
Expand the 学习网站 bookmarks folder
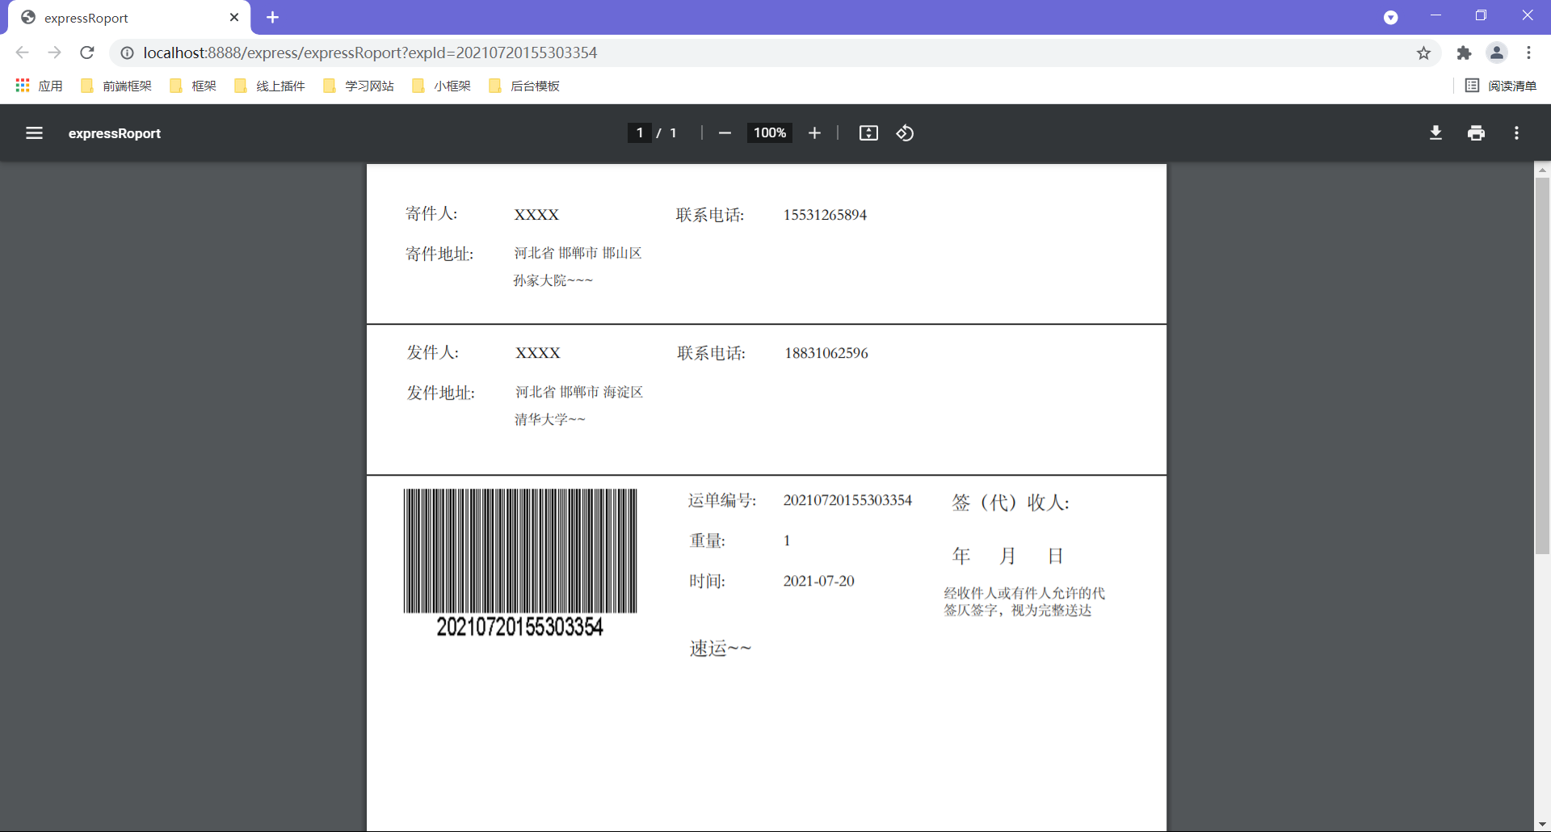pyautogui.click(x=358, y=86)
